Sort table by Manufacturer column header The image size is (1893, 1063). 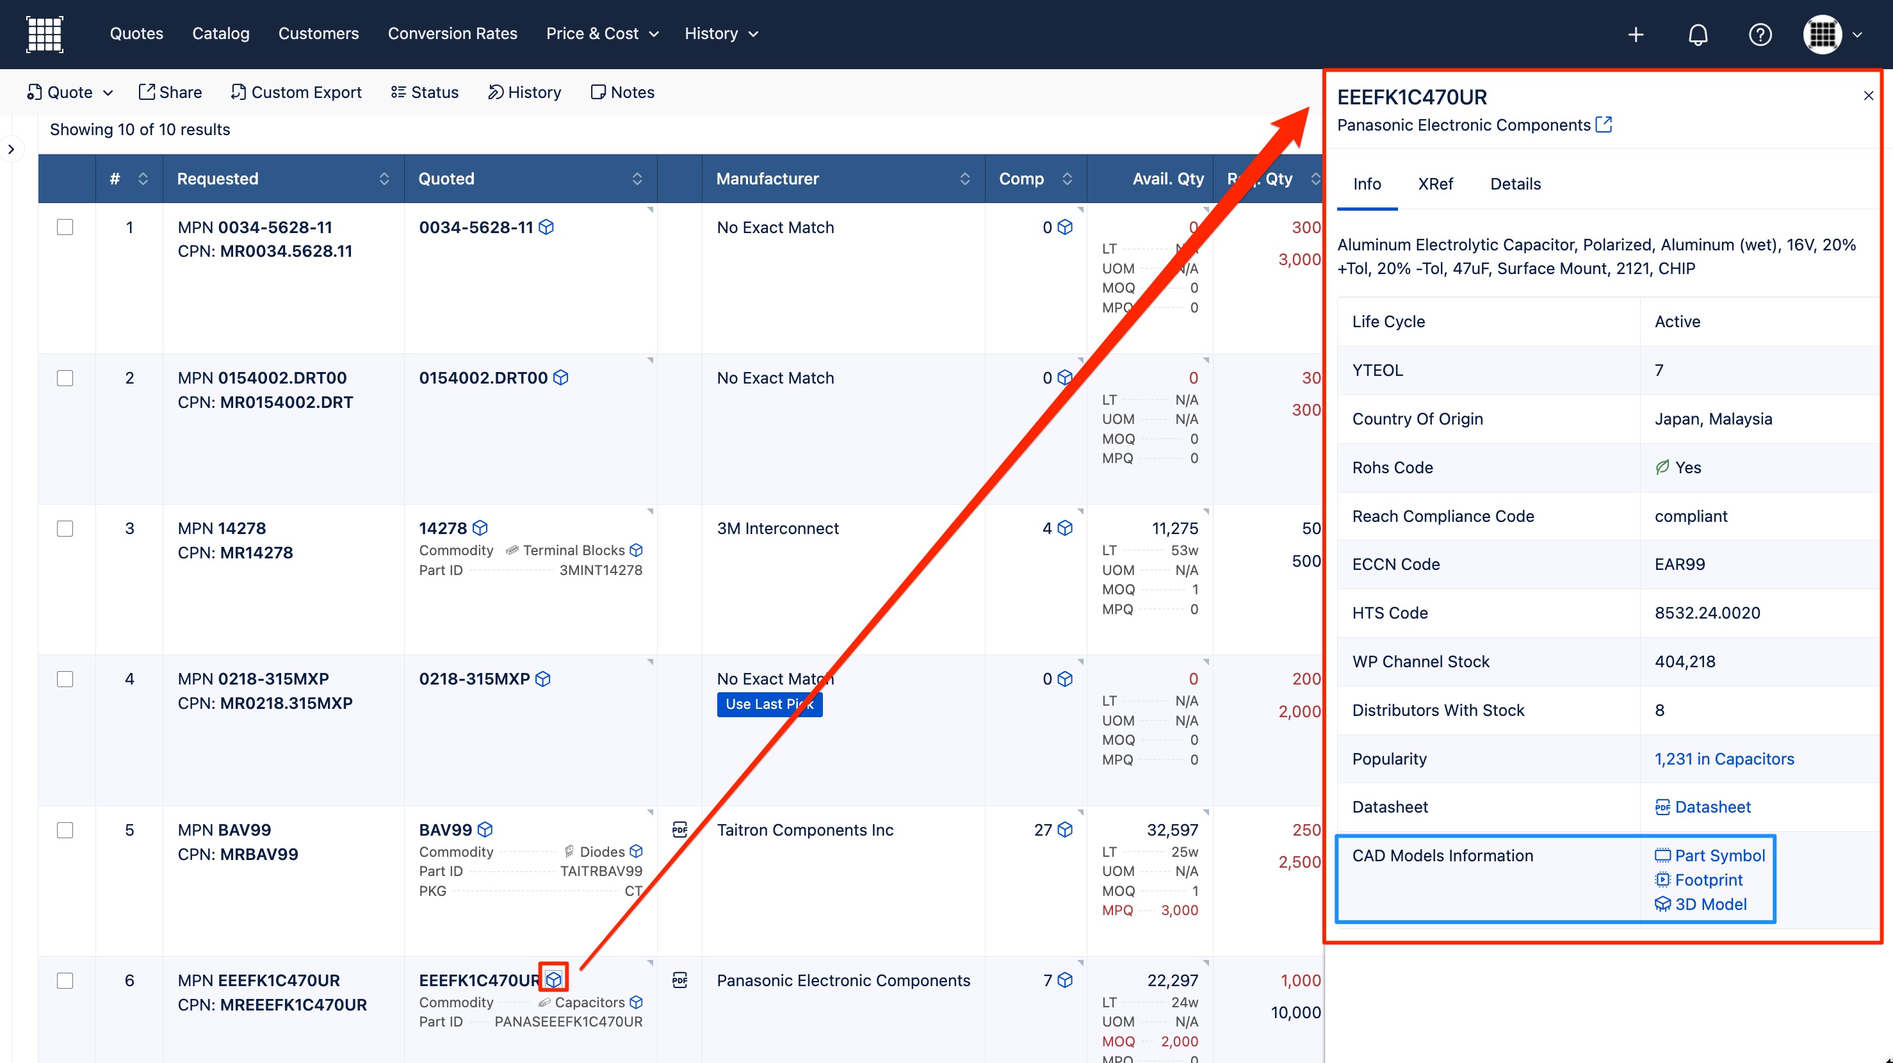click(767, 179)
